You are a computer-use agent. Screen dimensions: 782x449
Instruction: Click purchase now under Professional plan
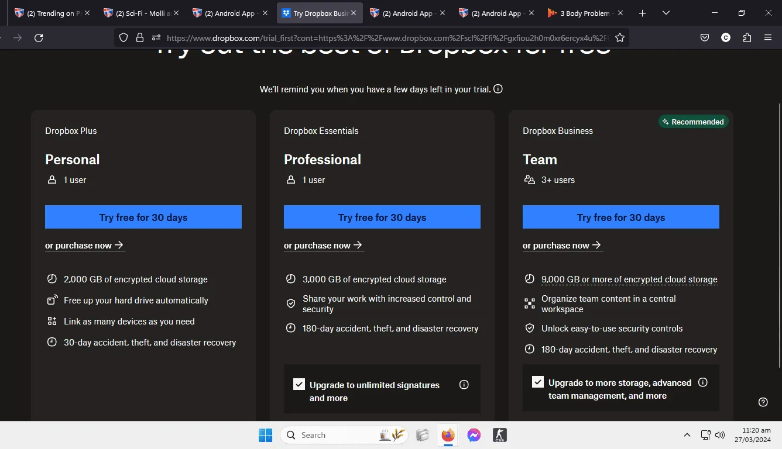tap(324, 246)
